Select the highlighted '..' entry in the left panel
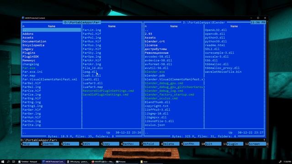 pyautogui.click(x=52, y=30)
